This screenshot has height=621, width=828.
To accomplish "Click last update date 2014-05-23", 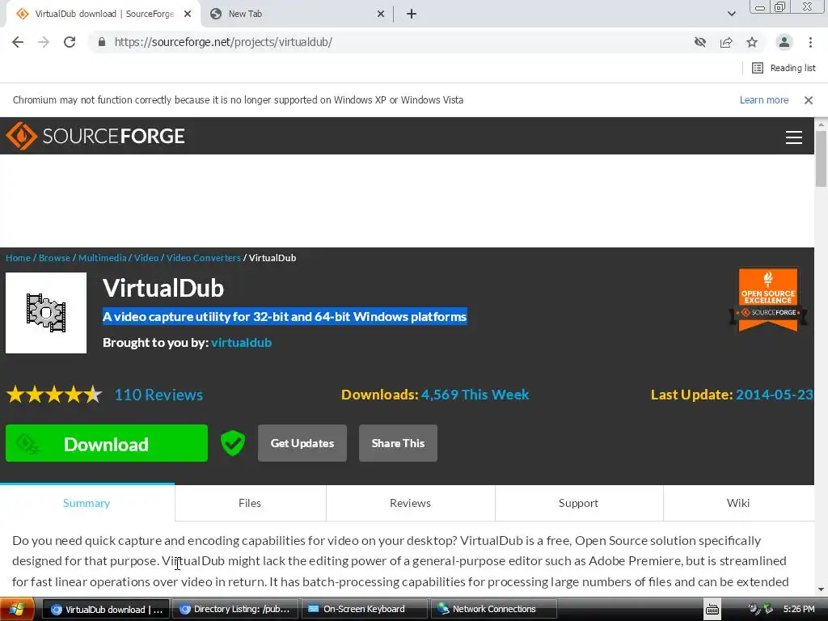I will tap(774, 395).
